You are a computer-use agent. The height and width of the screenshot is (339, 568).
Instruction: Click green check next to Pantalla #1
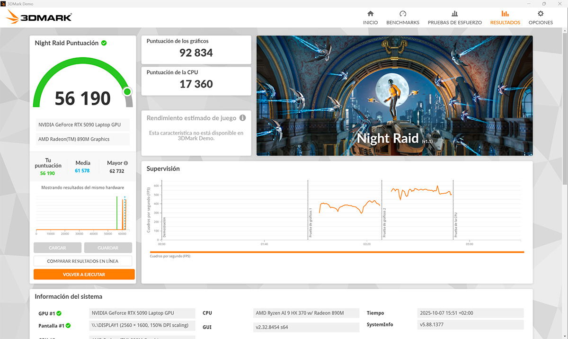(x=69, y=326)
